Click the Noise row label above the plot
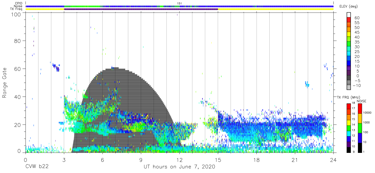This screenshot has height=173, width=375. [x=18, y=6]
